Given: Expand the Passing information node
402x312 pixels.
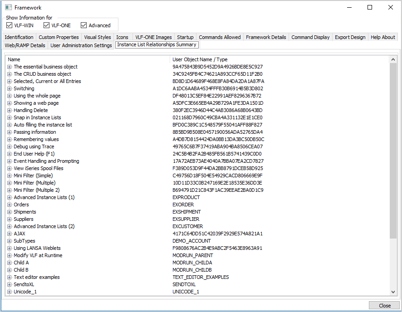Looking at the screenshot, I should (10, 132).
